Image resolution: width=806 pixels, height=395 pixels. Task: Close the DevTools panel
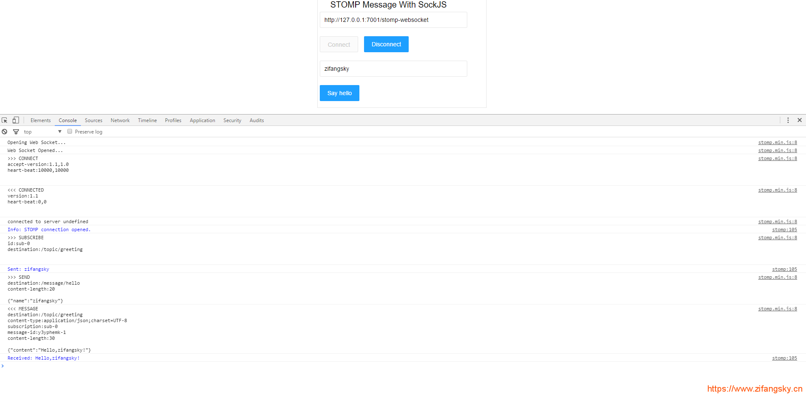pyautogui.click(x=799, y=120)
